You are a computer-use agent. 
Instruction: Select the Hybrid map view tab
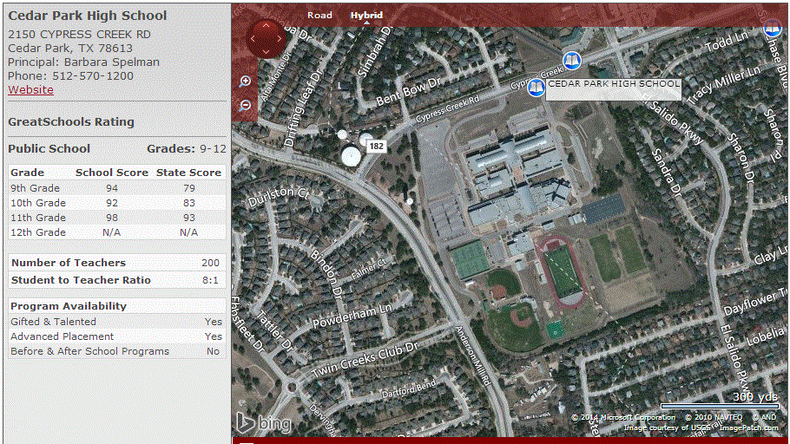pos(366,15)
